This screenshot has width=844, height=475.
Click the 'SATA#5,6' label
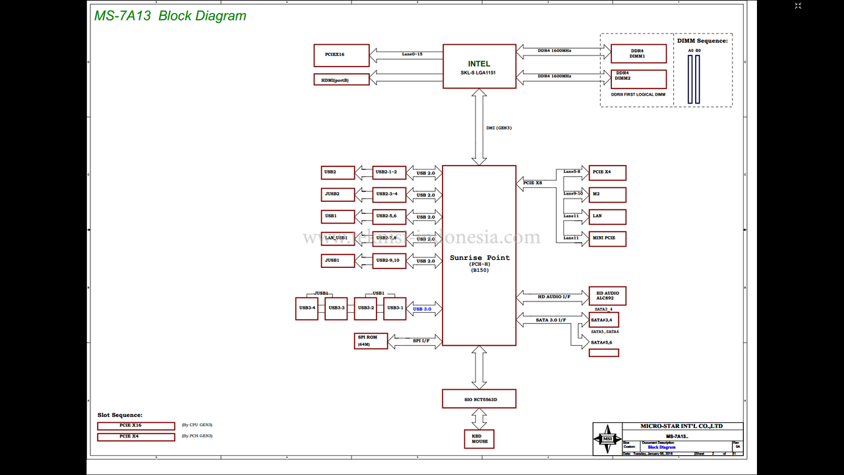coord(601,342)
